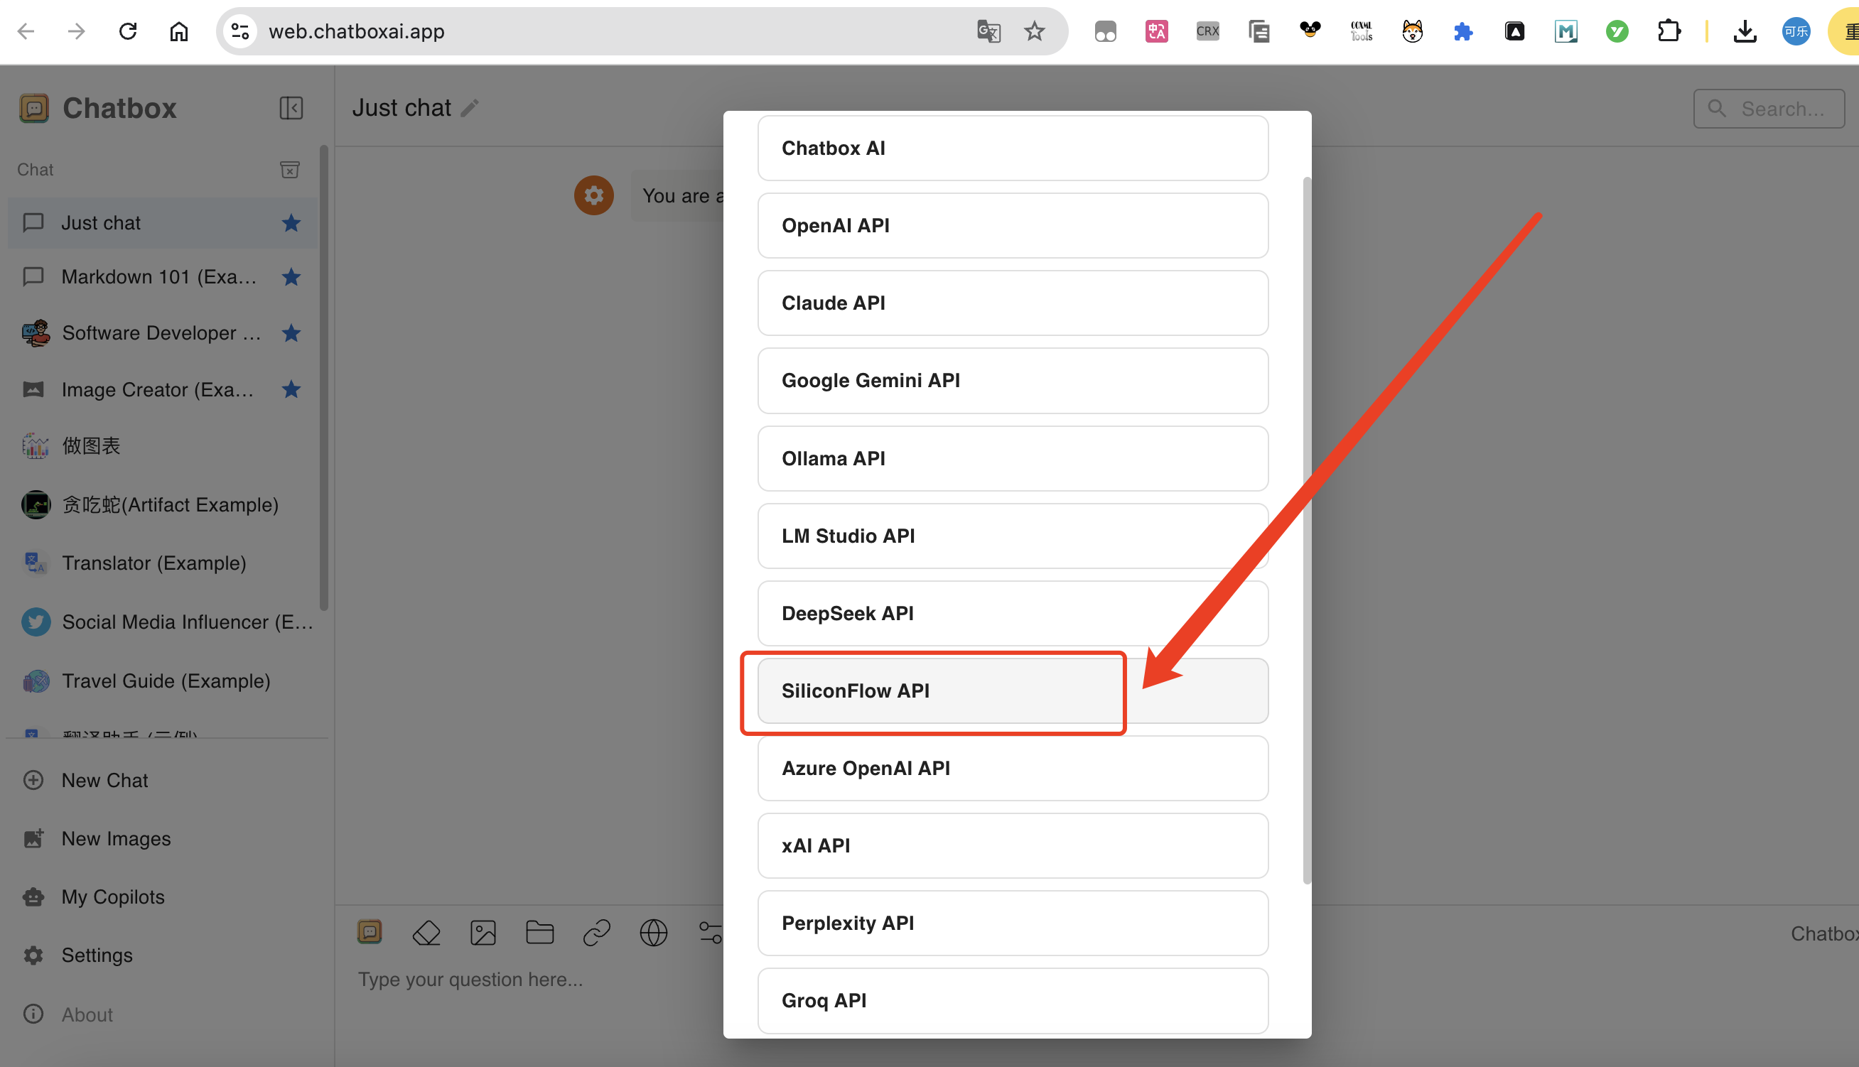Screen dimensions: 1859x1067
Task: Select xAI API option
Action: coord(1013,845)
